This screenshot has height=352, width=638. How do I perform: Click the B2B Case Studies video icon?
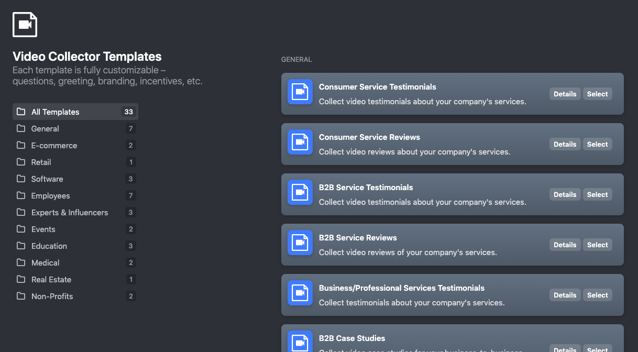click(300, 340)
